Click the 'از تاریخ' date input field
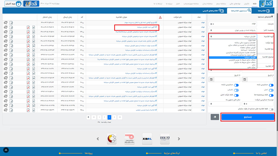 tap(260, 80)
